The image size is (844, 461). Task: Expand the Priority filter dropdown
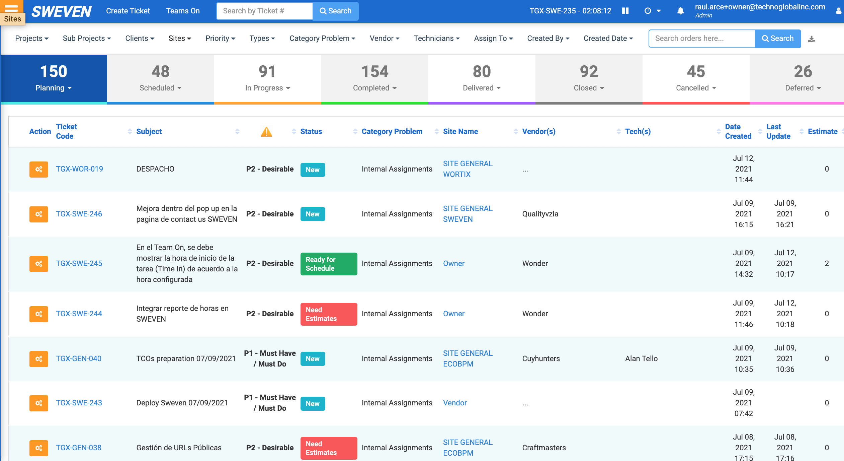[x=220, y=39]
